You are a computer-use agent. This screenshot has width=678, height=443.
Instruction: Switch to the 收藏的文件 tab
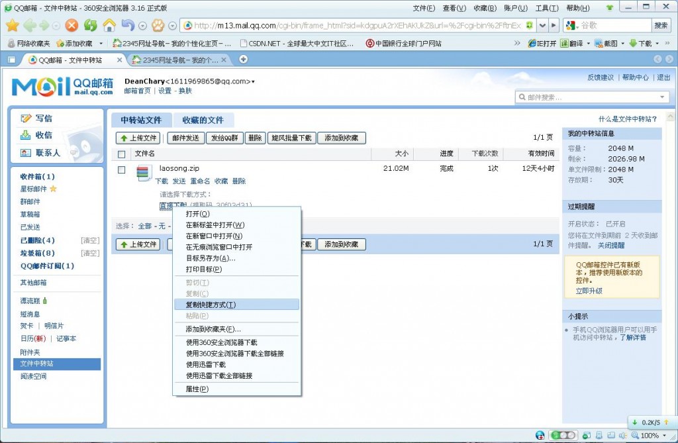(x=203, y=121)
